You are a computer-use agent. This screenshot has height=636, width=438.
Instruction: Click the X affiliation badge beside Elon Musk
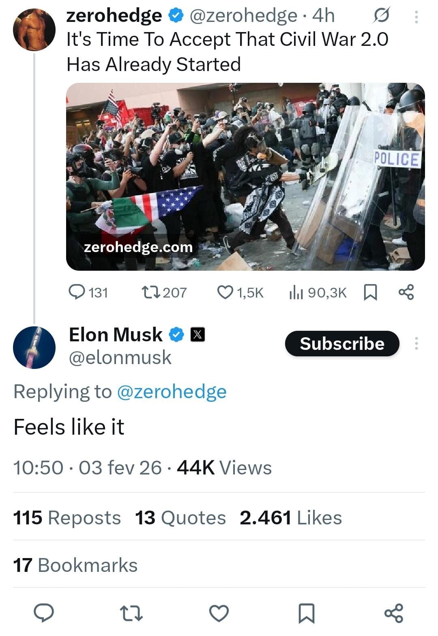click(198, 335)
